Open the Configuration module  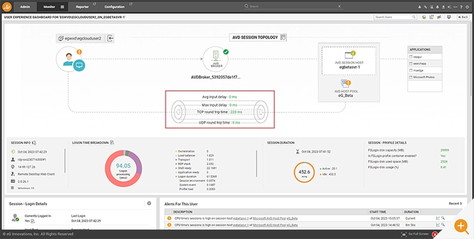tap(114, 7)
